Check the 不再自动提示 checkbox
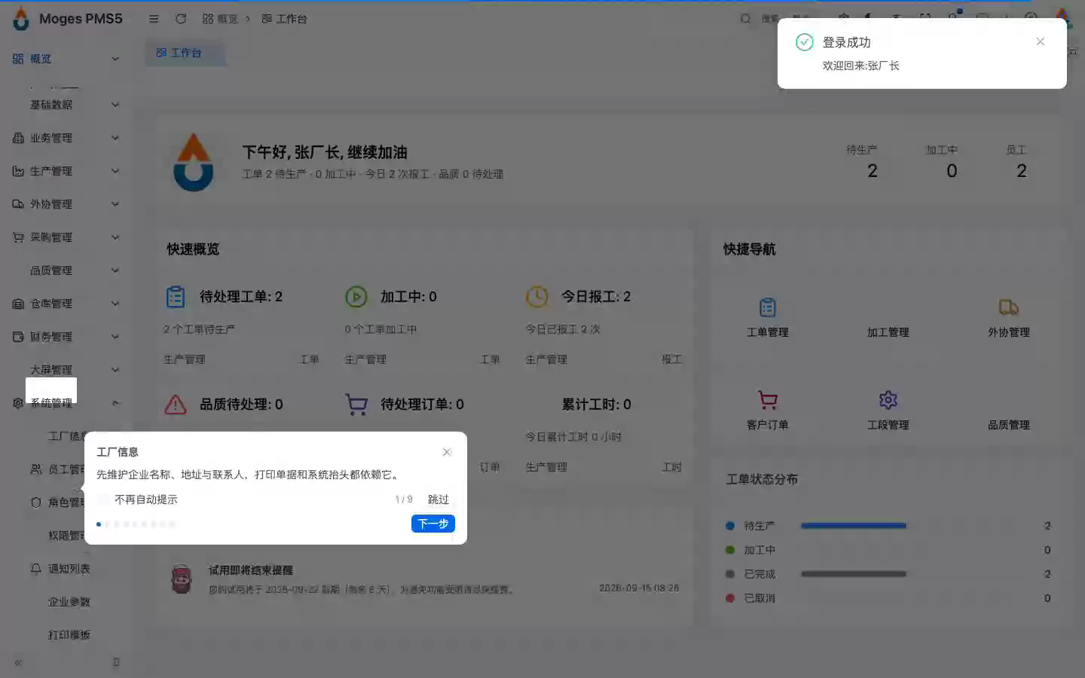 (x=102, y=499)
